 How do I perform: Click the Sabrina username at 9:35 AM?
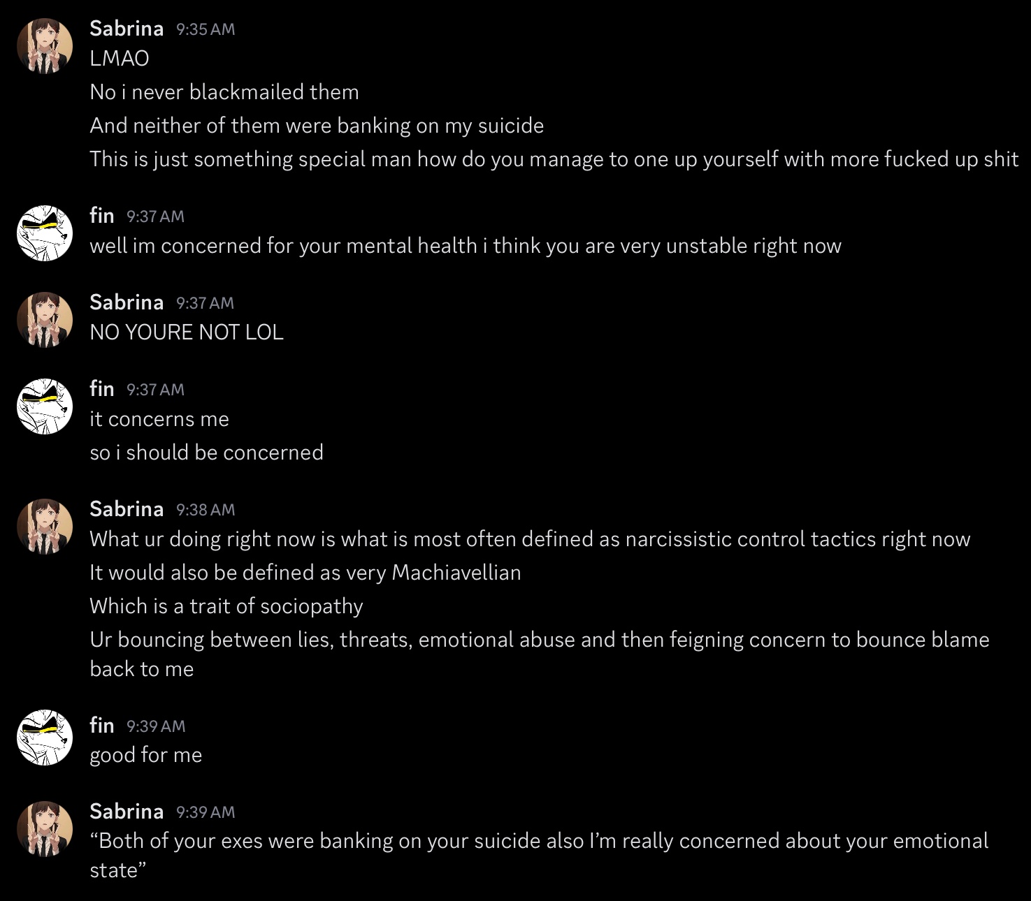coord(127,29)
